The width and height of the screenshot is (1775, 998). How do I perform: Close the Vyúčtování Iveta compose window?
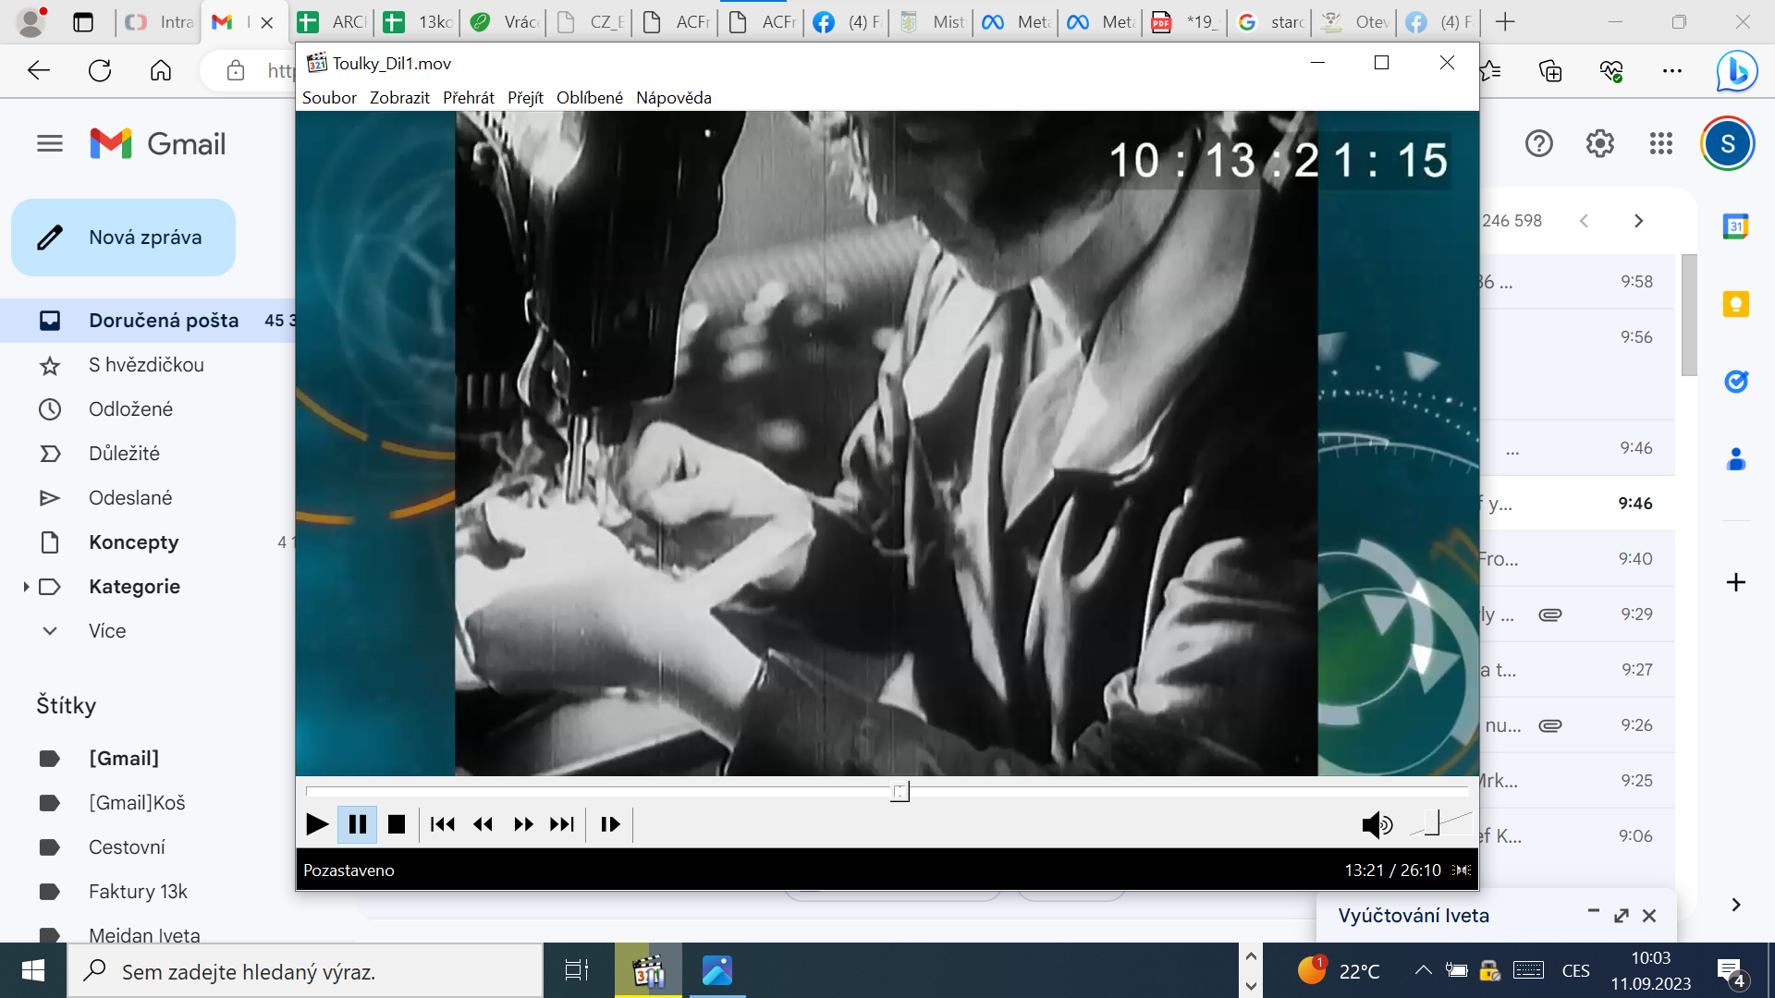tap(1649, 916)
